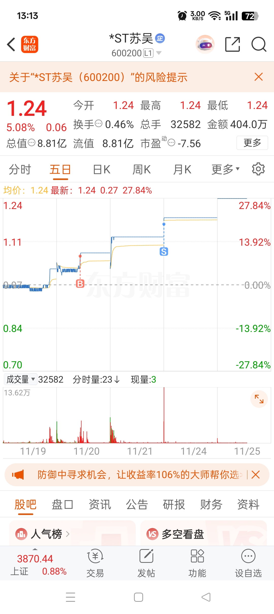Switch to the 公告 tab
The image size is (274, 614).
tap(137, 504)
